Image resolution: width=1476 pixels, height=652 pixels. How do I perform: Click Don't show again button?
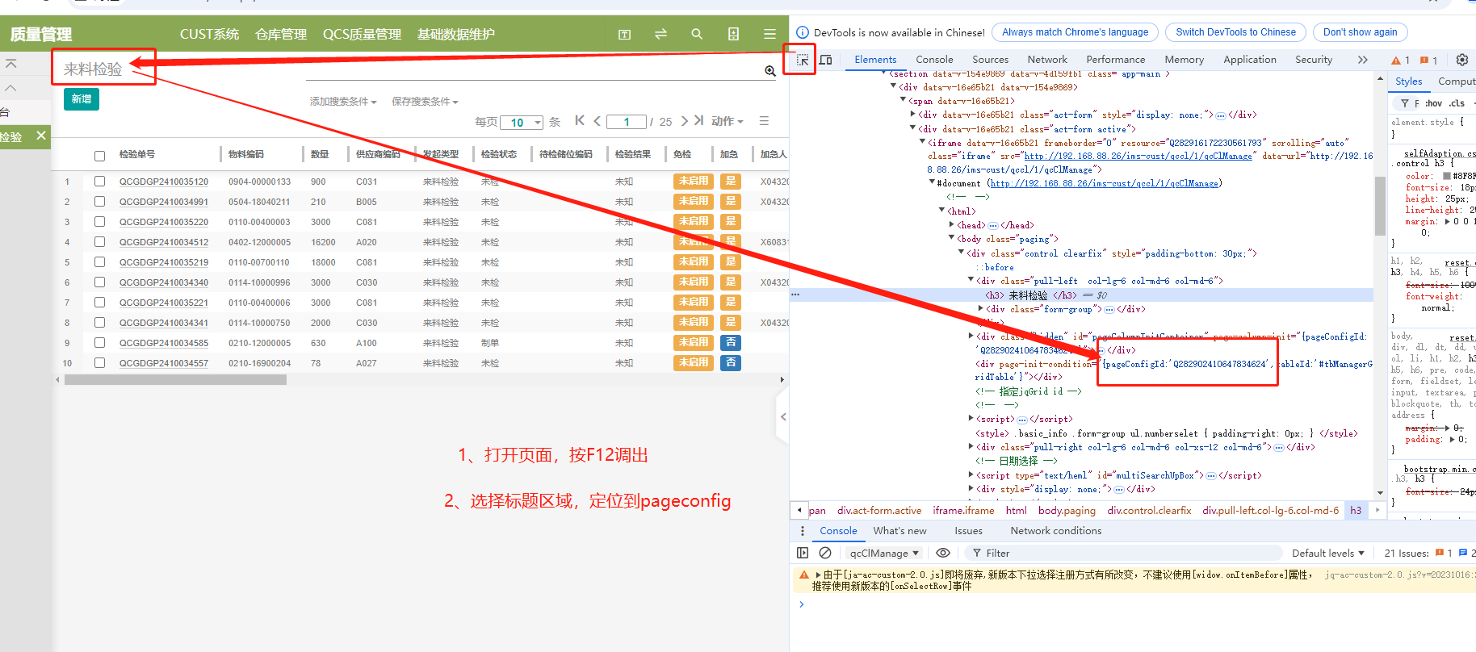click(1360, 32)
